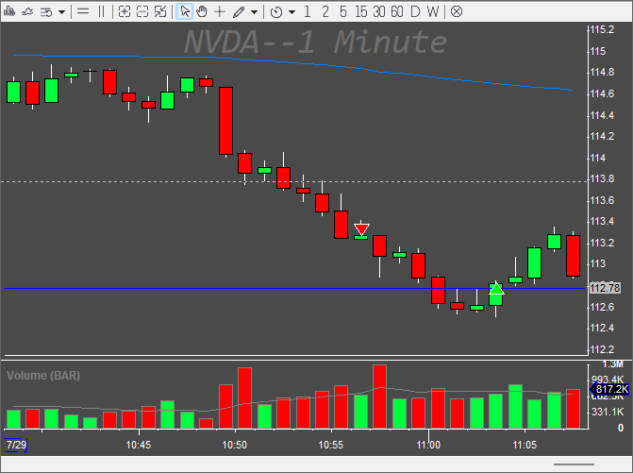Add a horizontal line with double-line icon

tap(83, 11)
